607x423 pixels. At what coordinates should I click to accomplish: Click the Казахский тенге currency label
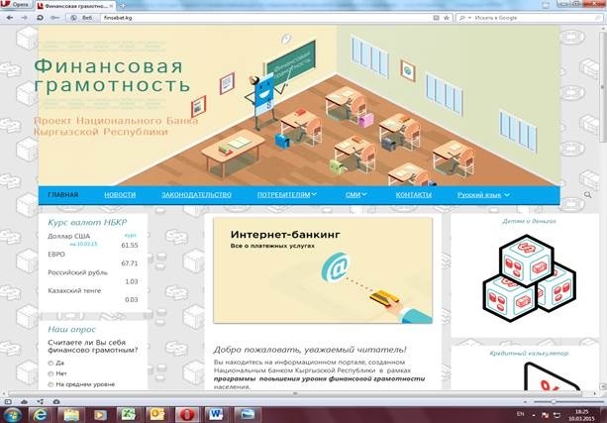click(74, 290)
